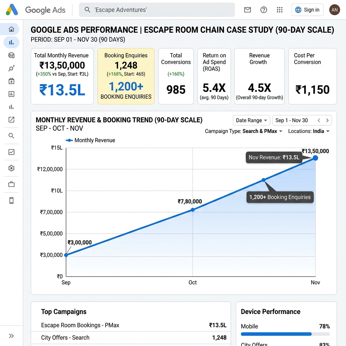
Task: Click the ₹1,150 cost per conversion value
Action: tap(313, 90)
